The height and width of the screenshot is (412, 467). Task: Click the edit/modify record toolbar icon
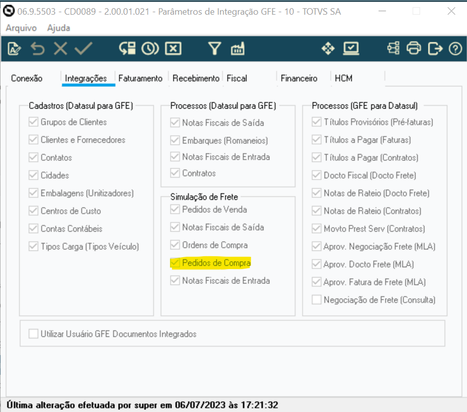pos(14,49)
